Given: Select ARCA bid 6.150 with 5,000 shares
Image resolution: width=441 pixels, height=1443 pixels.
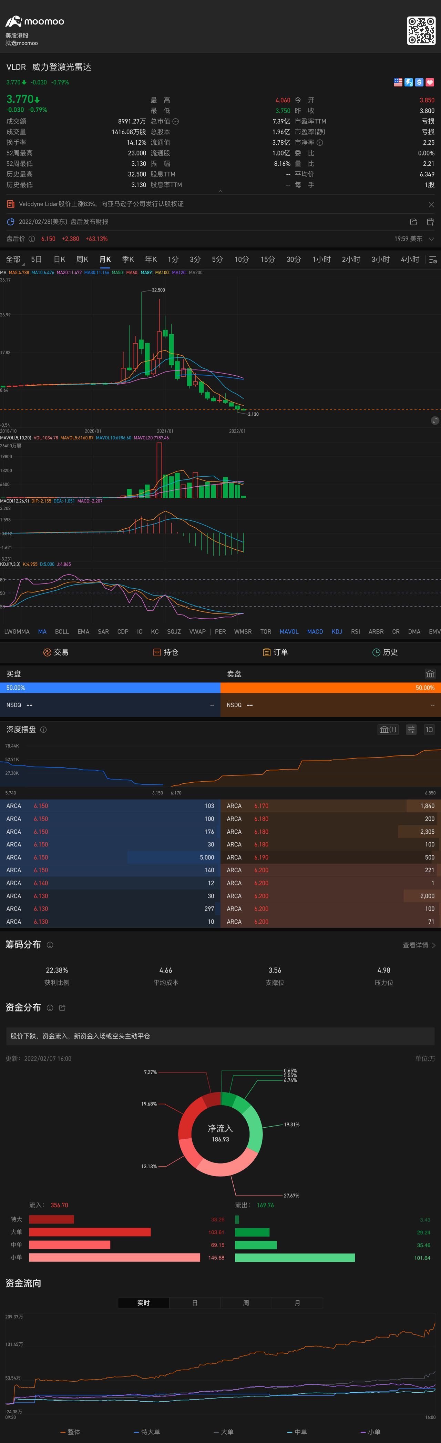Looking at the screenshot, I should click(x=110, y=857).
